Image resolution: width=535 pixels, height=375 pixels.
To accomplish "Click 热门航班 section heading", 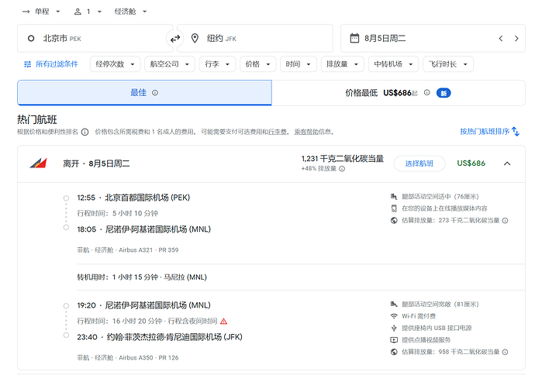I will tap(37, 119).
